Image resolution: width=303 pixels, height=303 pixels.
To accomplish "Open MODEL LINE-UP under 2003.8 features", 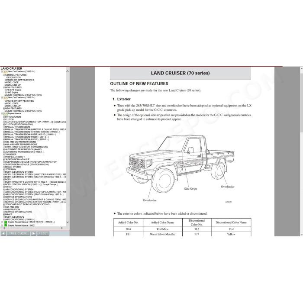I will coord(13,106).
